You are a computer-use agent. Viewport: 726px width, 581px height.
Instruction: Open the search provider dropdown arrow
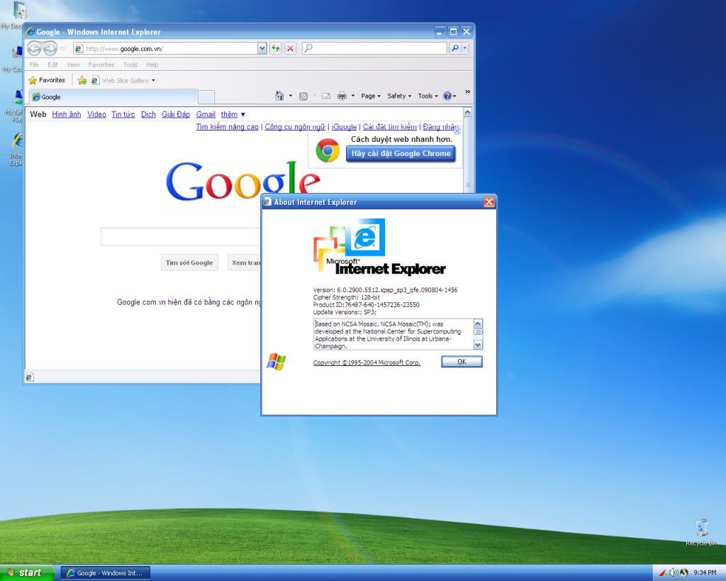(x=465, y=48)
